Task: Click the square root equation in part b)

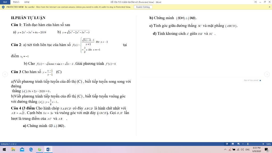Action: [x=76, y=32]
